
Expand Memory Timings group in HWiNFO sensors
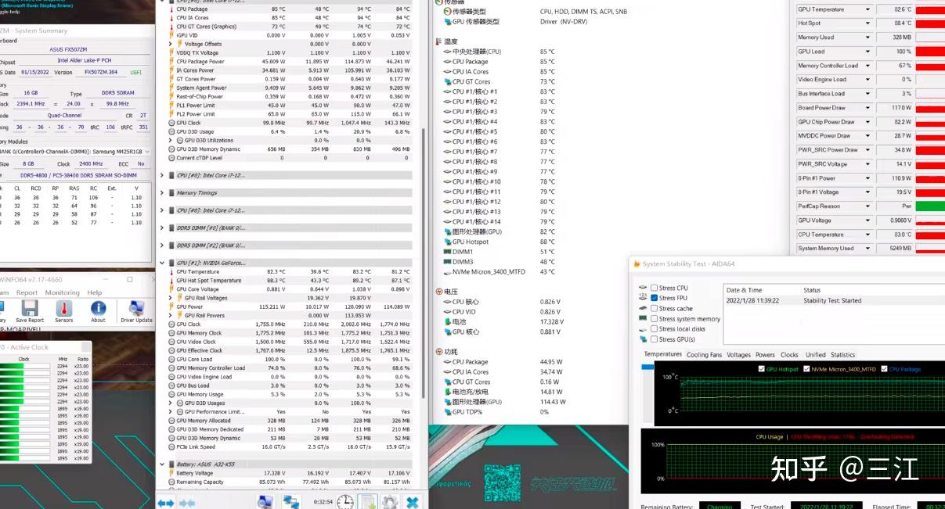(162, 192)
